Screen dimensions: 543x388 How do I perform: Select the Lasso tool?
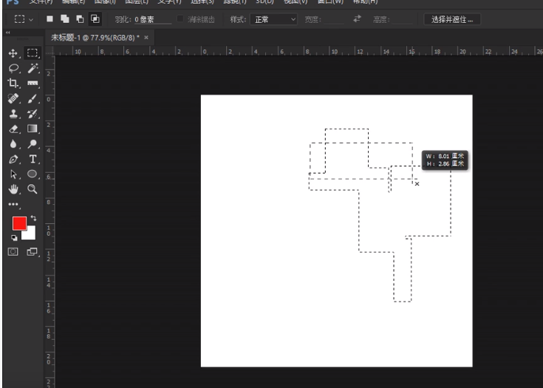tap(13, 68)
